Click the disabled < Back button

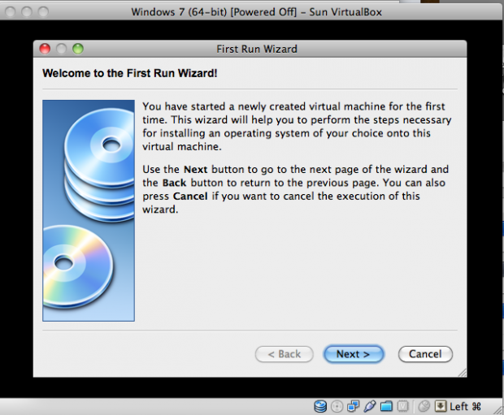coord(285,354)
